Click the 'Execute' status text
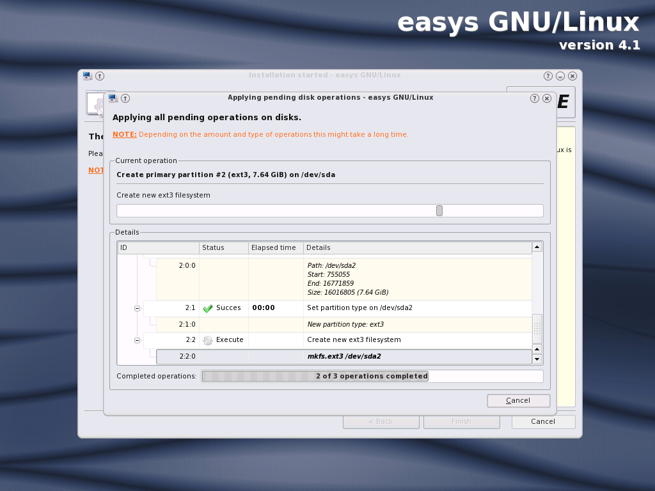Viewport: 655px width, 491px height. coord(230,340)
